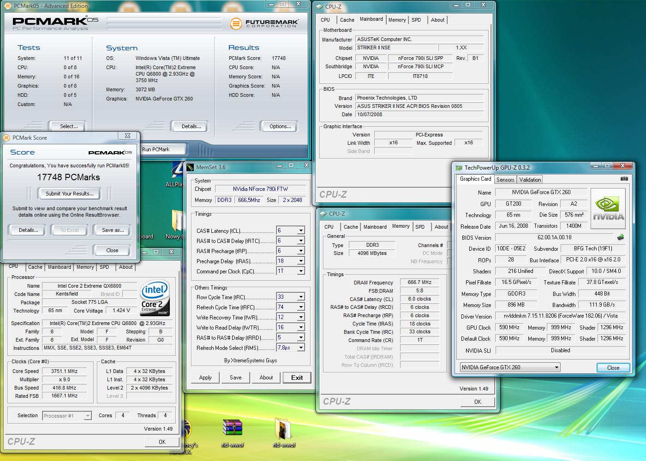Expand the Refresh Mode Select (RMS) dropdown
Viewport: 646px width, 461px height.
tap(301, 348)
